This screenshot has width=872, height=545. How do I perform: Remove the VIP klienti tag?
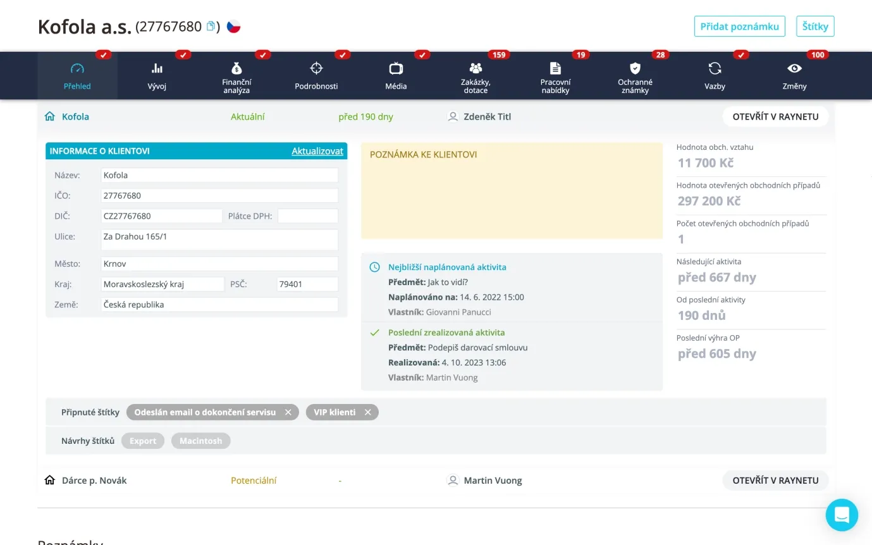367,412
